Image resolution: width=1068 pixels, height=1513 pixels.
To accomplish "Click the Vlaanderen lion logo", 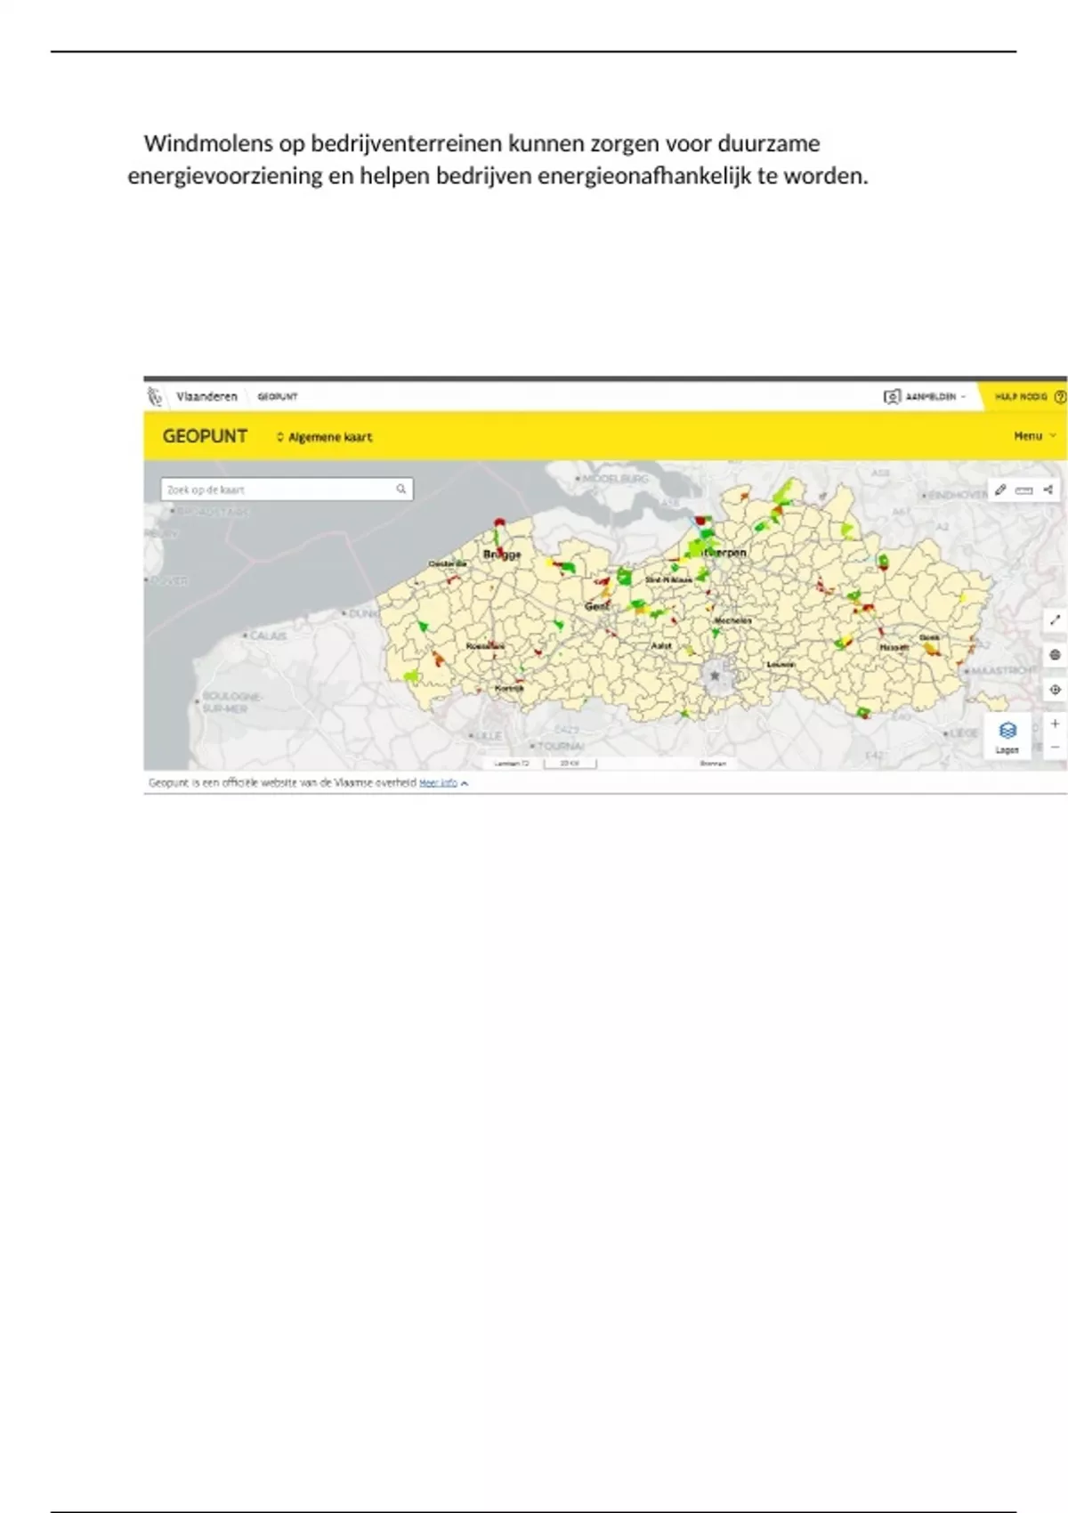I will 156,396.
